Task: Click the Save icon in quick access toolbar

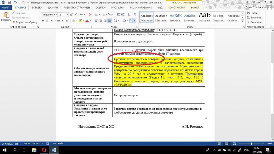Action: 10,2
